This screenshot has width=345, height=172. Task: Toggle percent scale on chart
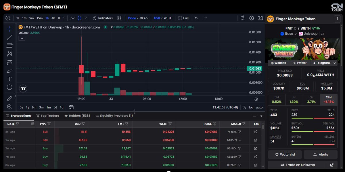coord(244,107)
